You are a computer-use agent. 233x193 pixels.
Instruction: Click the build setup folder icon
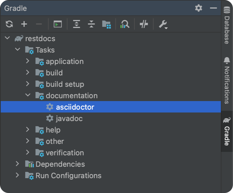coord(40,85)
